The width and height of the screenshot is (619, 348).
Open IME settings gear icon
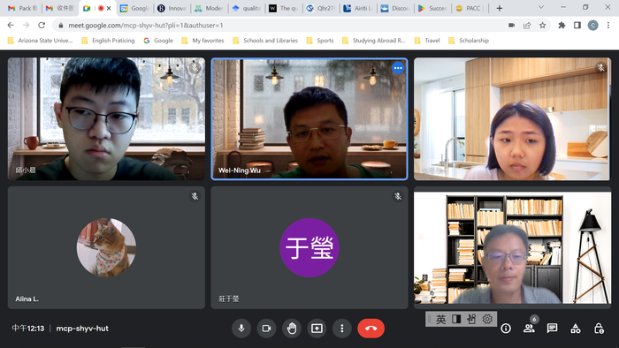click(487, 319)
